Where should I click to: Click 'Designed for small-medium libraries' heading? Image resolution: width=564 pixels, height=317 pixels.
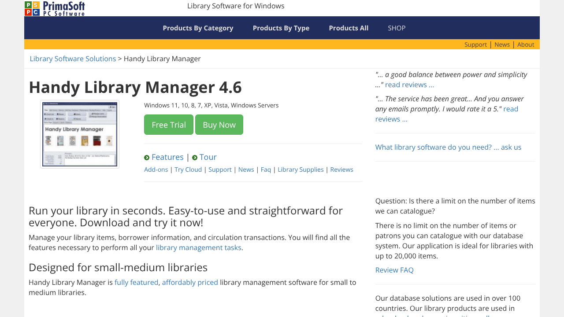(x=118, y=267)
